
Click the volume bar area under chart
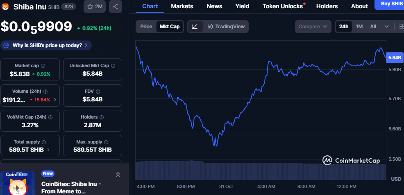(x=260, y=170)
